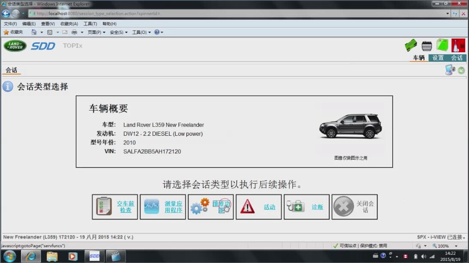The height and width of the screenshot is (263, 469).
Task: Click the Land Rover logo
Action: tap(15, 46)
